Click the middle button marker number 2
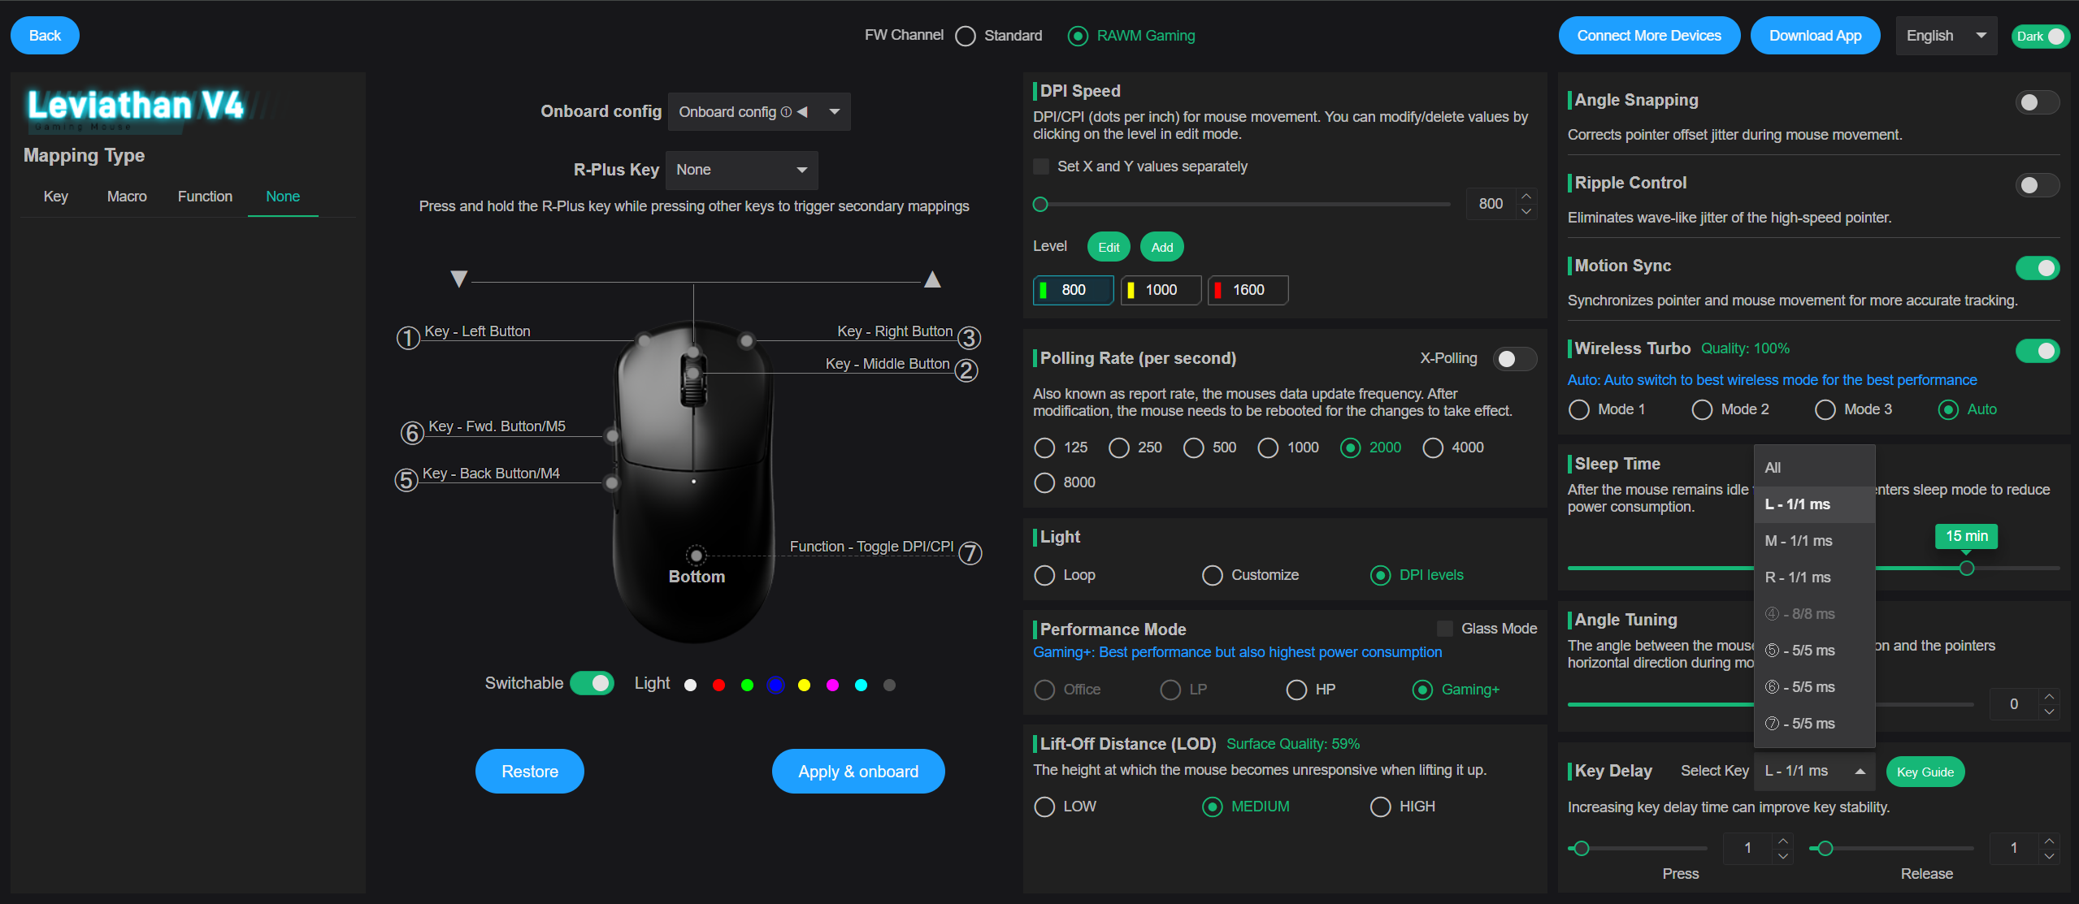This screenshot has width=2079, height=904. click(x=966, y=370)
